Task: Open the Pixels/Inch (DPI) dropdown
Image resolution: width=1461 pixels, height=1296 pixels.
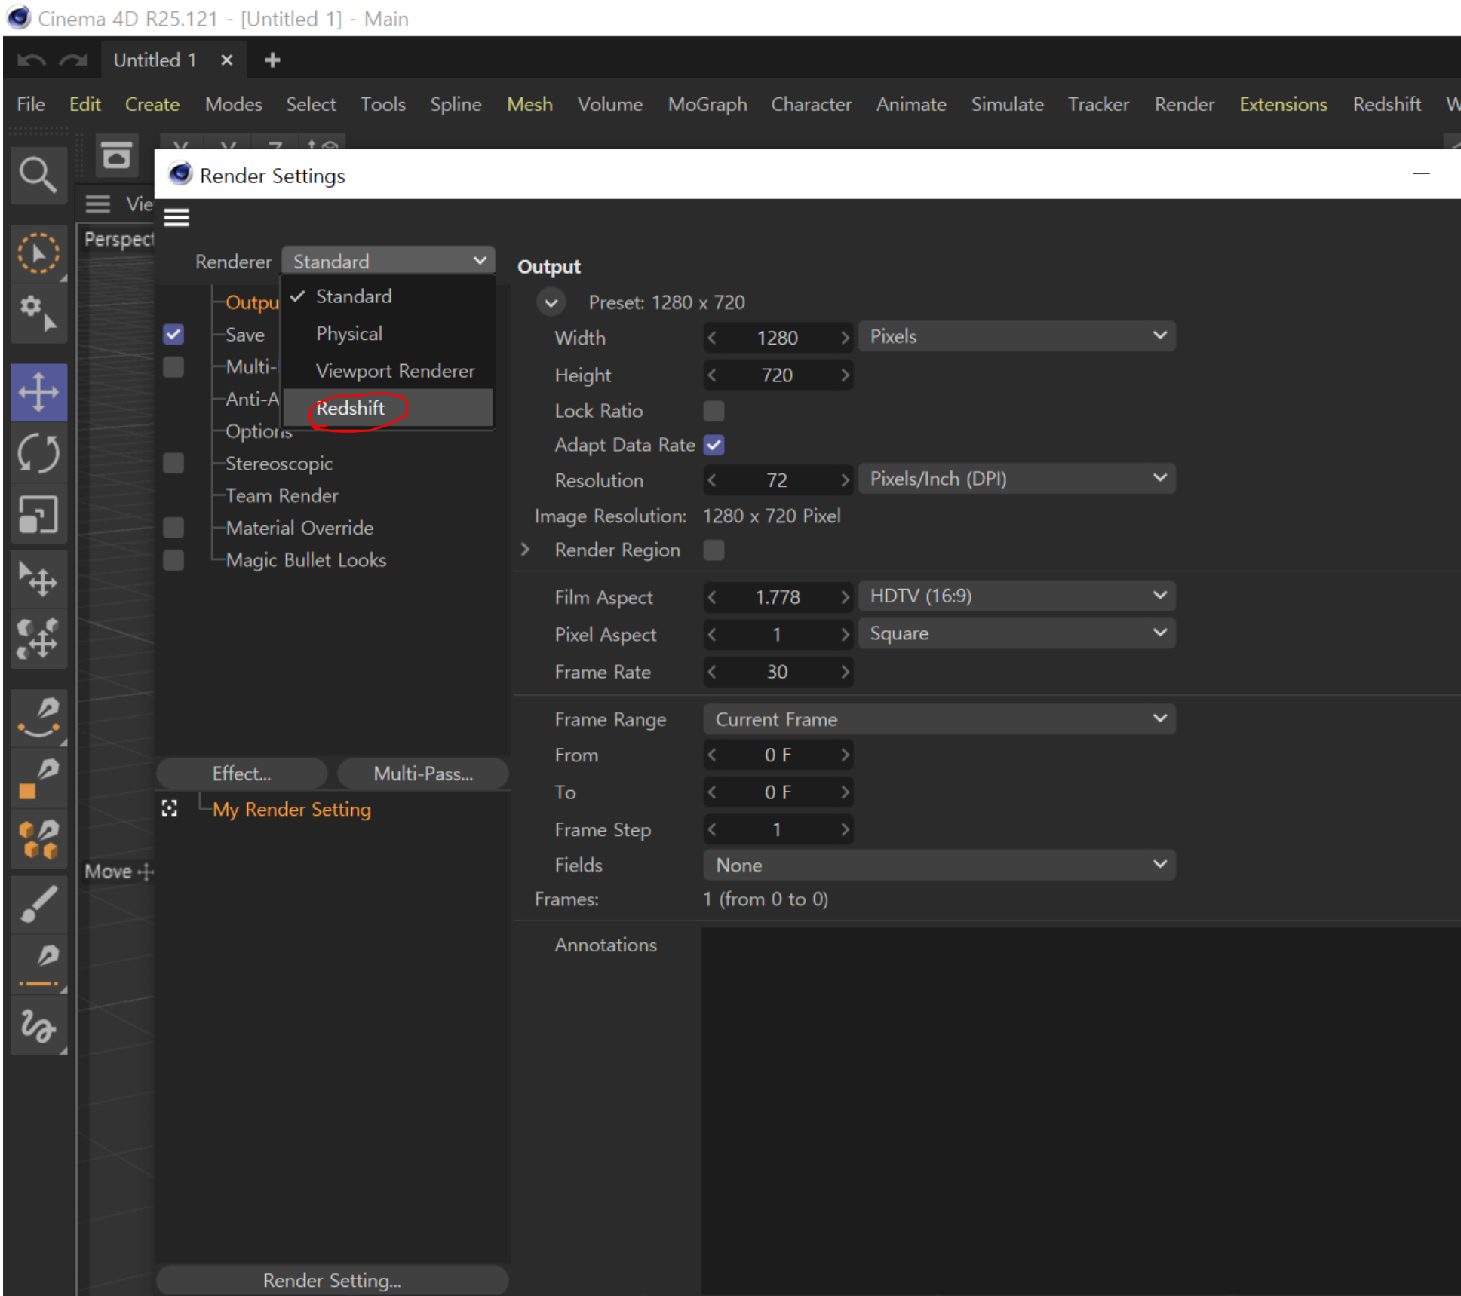Action: pos(1017,479)
